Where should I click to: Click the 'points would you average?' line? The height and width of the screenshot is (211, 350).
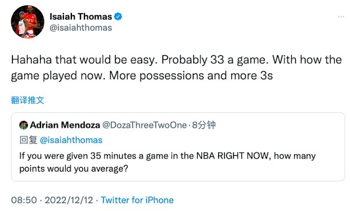click(x=74, y=169)
